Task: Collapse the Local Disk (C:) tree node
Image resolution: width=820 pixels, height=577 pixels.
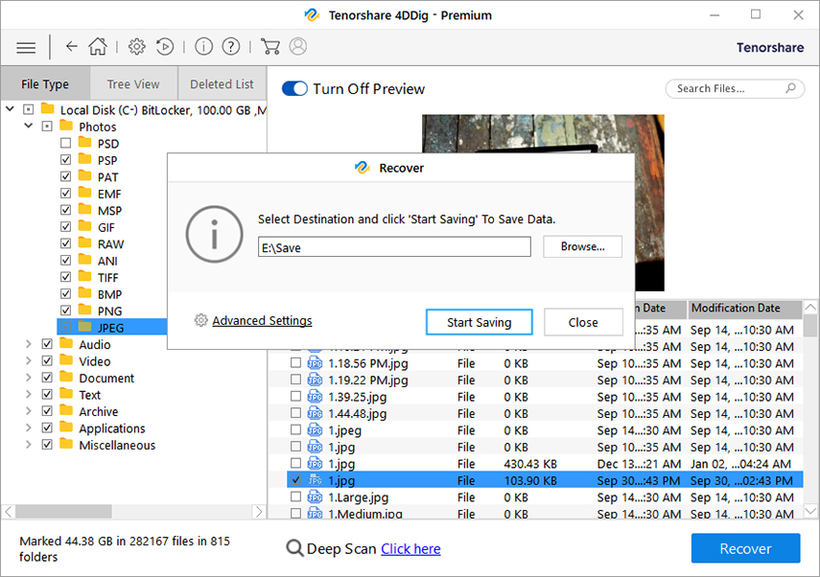Action: tap(10, 110)
